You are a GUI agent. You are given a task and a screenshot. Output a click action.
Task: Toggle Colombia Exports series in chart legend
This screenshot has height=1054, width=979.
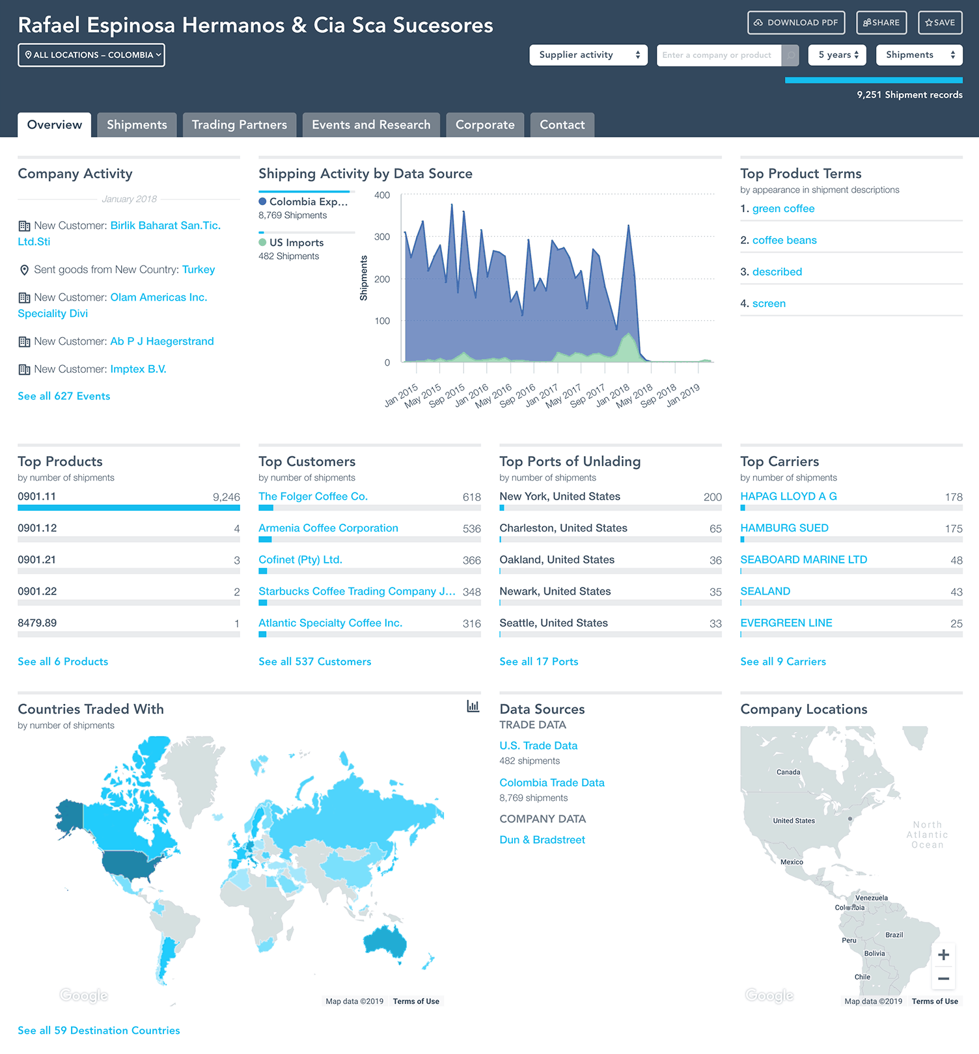pyautogui.click(x=303, y=202)
